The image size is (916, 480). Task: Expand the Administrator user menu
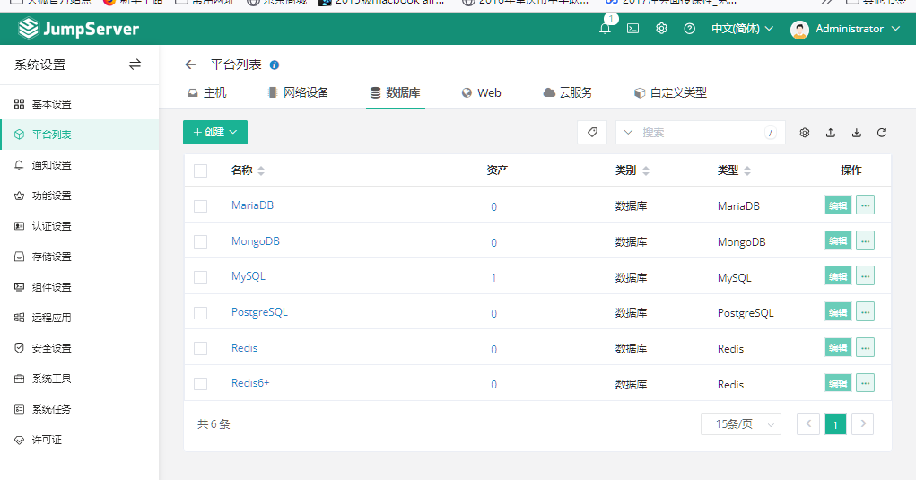coord(858,29)
